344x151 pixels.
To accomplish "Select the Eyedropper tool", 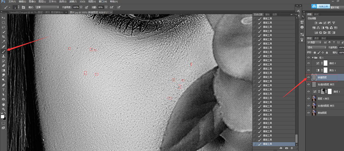I will pos(4,41).
